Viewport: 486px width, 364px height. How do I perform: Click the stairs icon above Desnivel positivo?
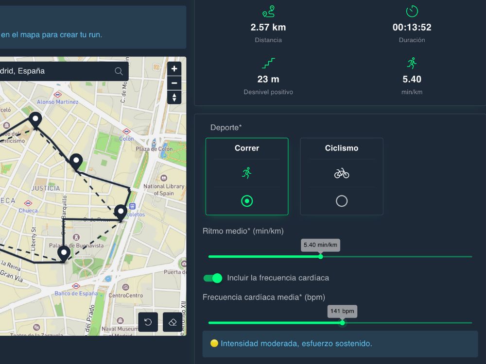click(268, 63)
